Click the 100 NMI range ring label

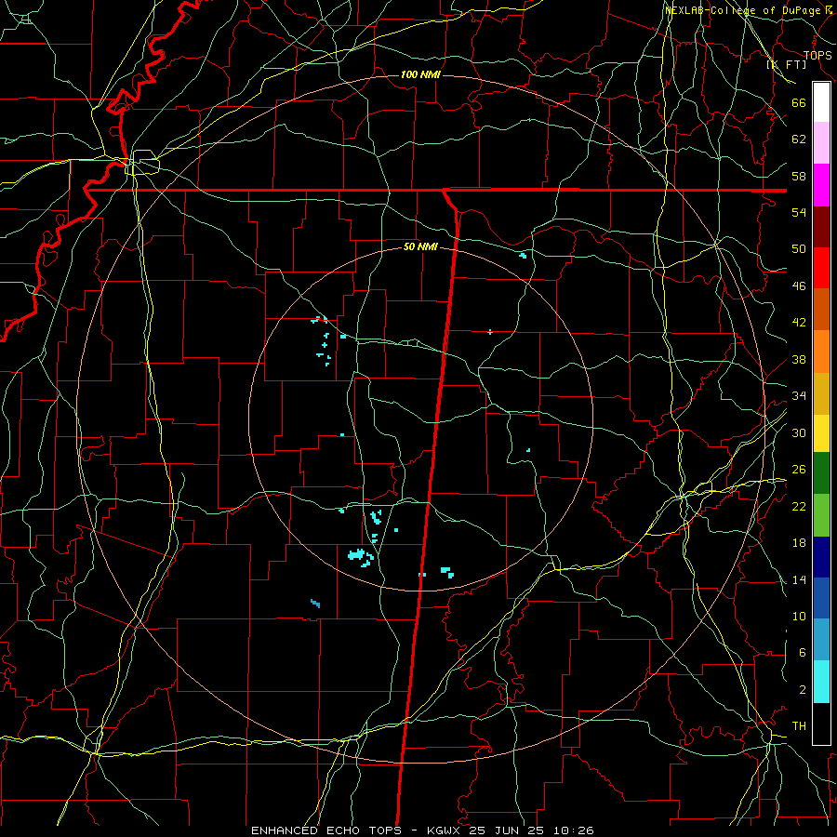pyautogui.click(x=420, y=74)
